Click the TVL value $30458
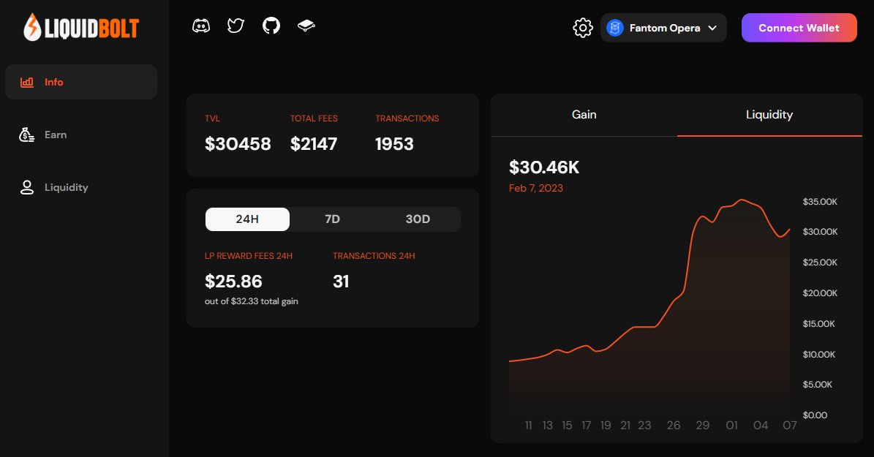Image resolution: width=874 pixels, height=457 pixels. point(238,144)
